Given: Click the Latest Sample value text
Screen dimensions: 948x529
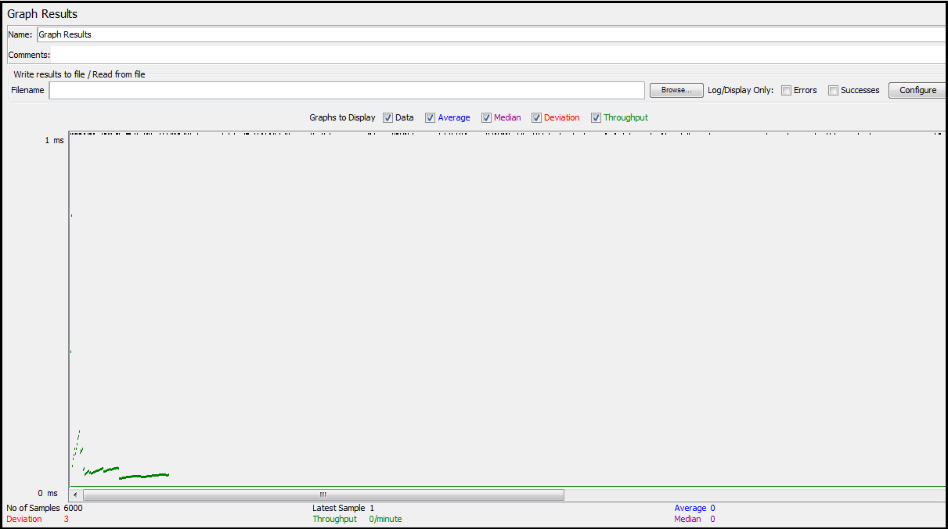Looking at the screenshot, I should [372, 508].
